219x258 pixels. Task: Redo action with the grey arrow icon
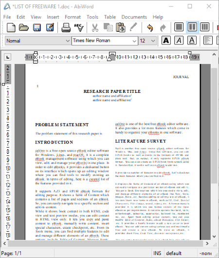163,28
